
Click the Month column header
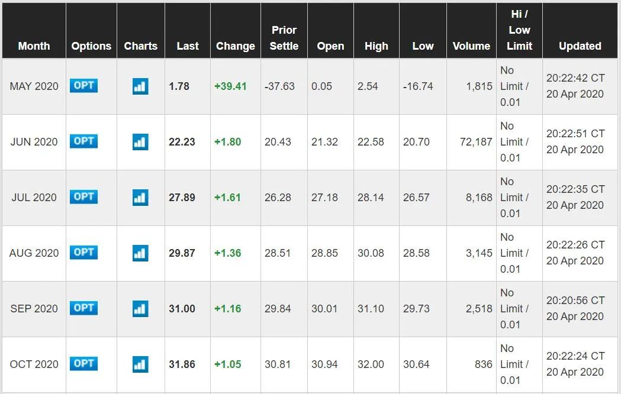click(34, 46)
